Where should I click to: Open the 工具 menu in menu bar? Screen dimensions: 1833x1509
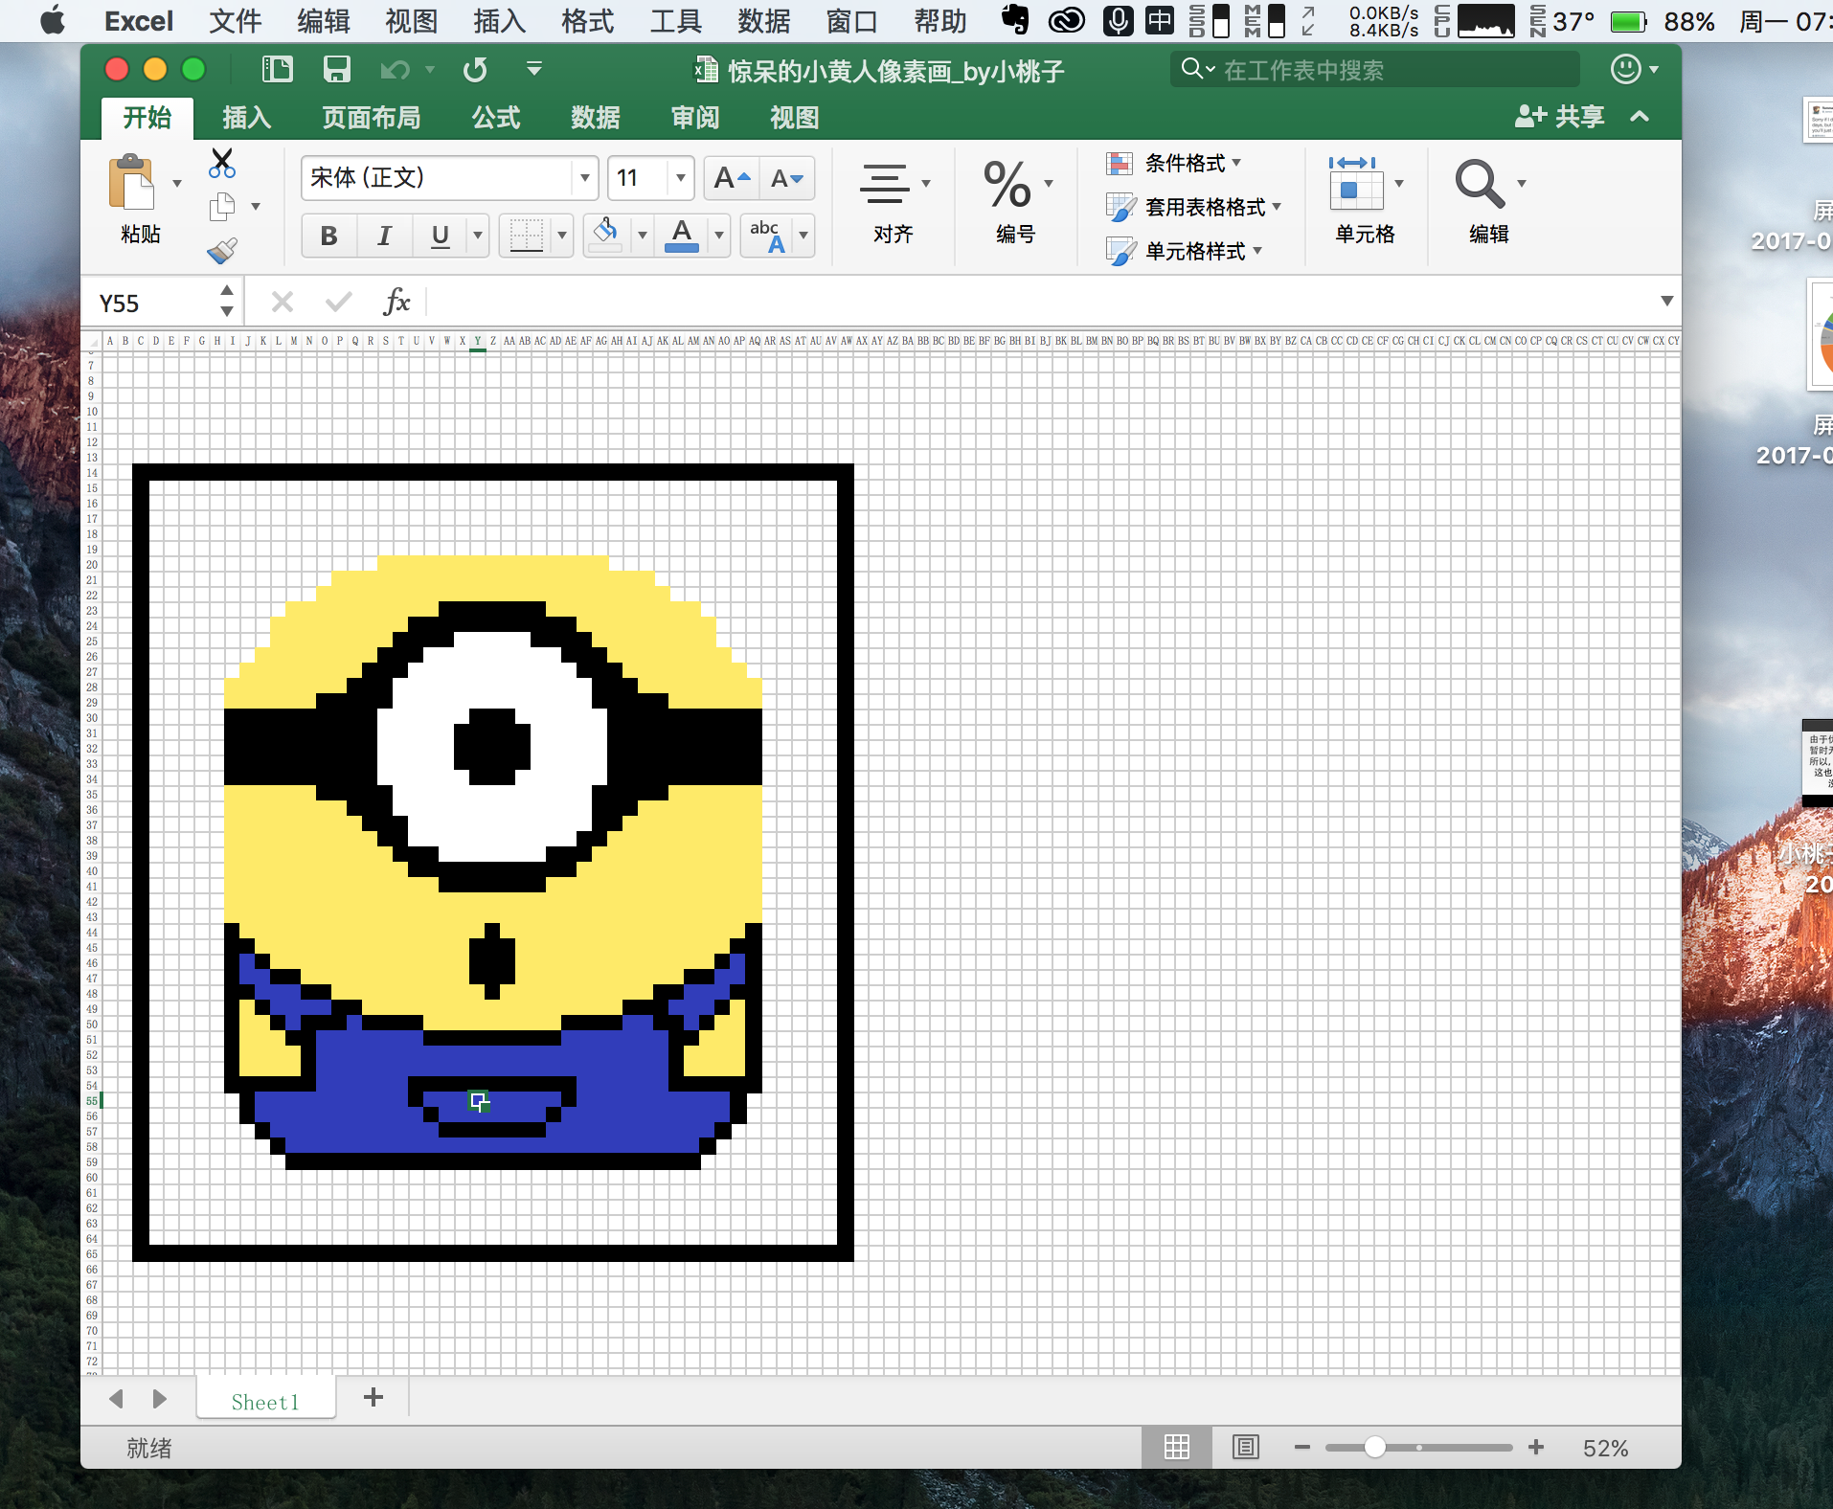pos(676,20)
